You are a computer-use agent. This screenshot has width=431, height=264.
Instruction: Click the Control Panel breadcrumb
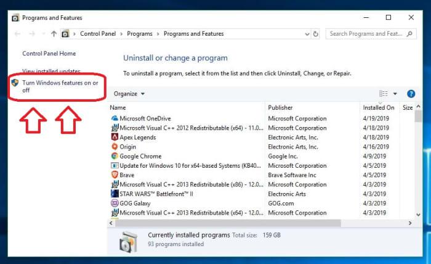[x=98, y=33]
